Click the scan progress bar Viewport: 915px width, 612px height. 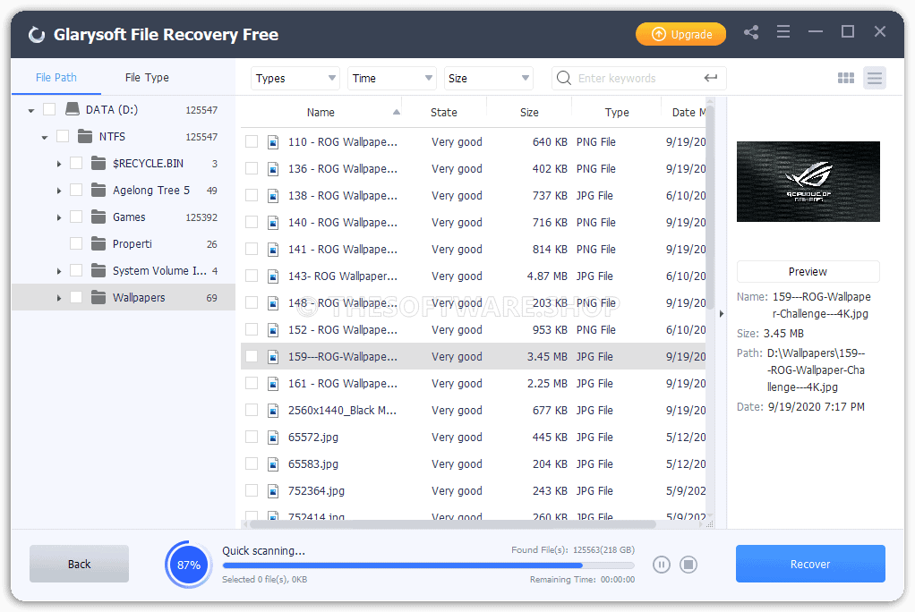coord(428,565)
